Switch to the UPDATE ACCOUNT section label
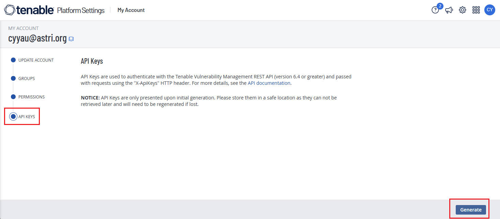 click(36, 60)
